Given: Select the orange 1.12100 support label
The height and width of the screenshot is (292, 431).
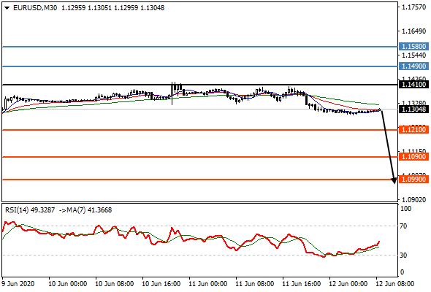Looking at the screenshot, I should point(413,130).
